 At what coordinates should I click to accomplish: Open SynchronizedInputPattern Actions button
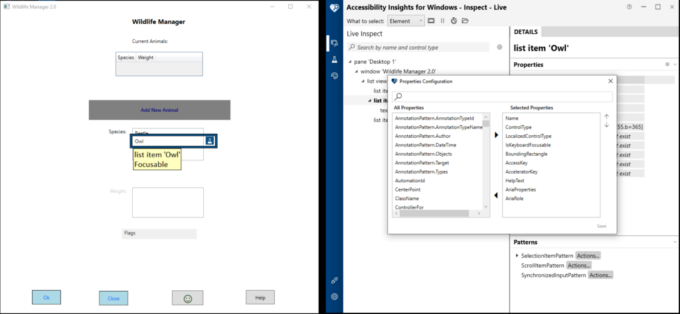(600, 275)
